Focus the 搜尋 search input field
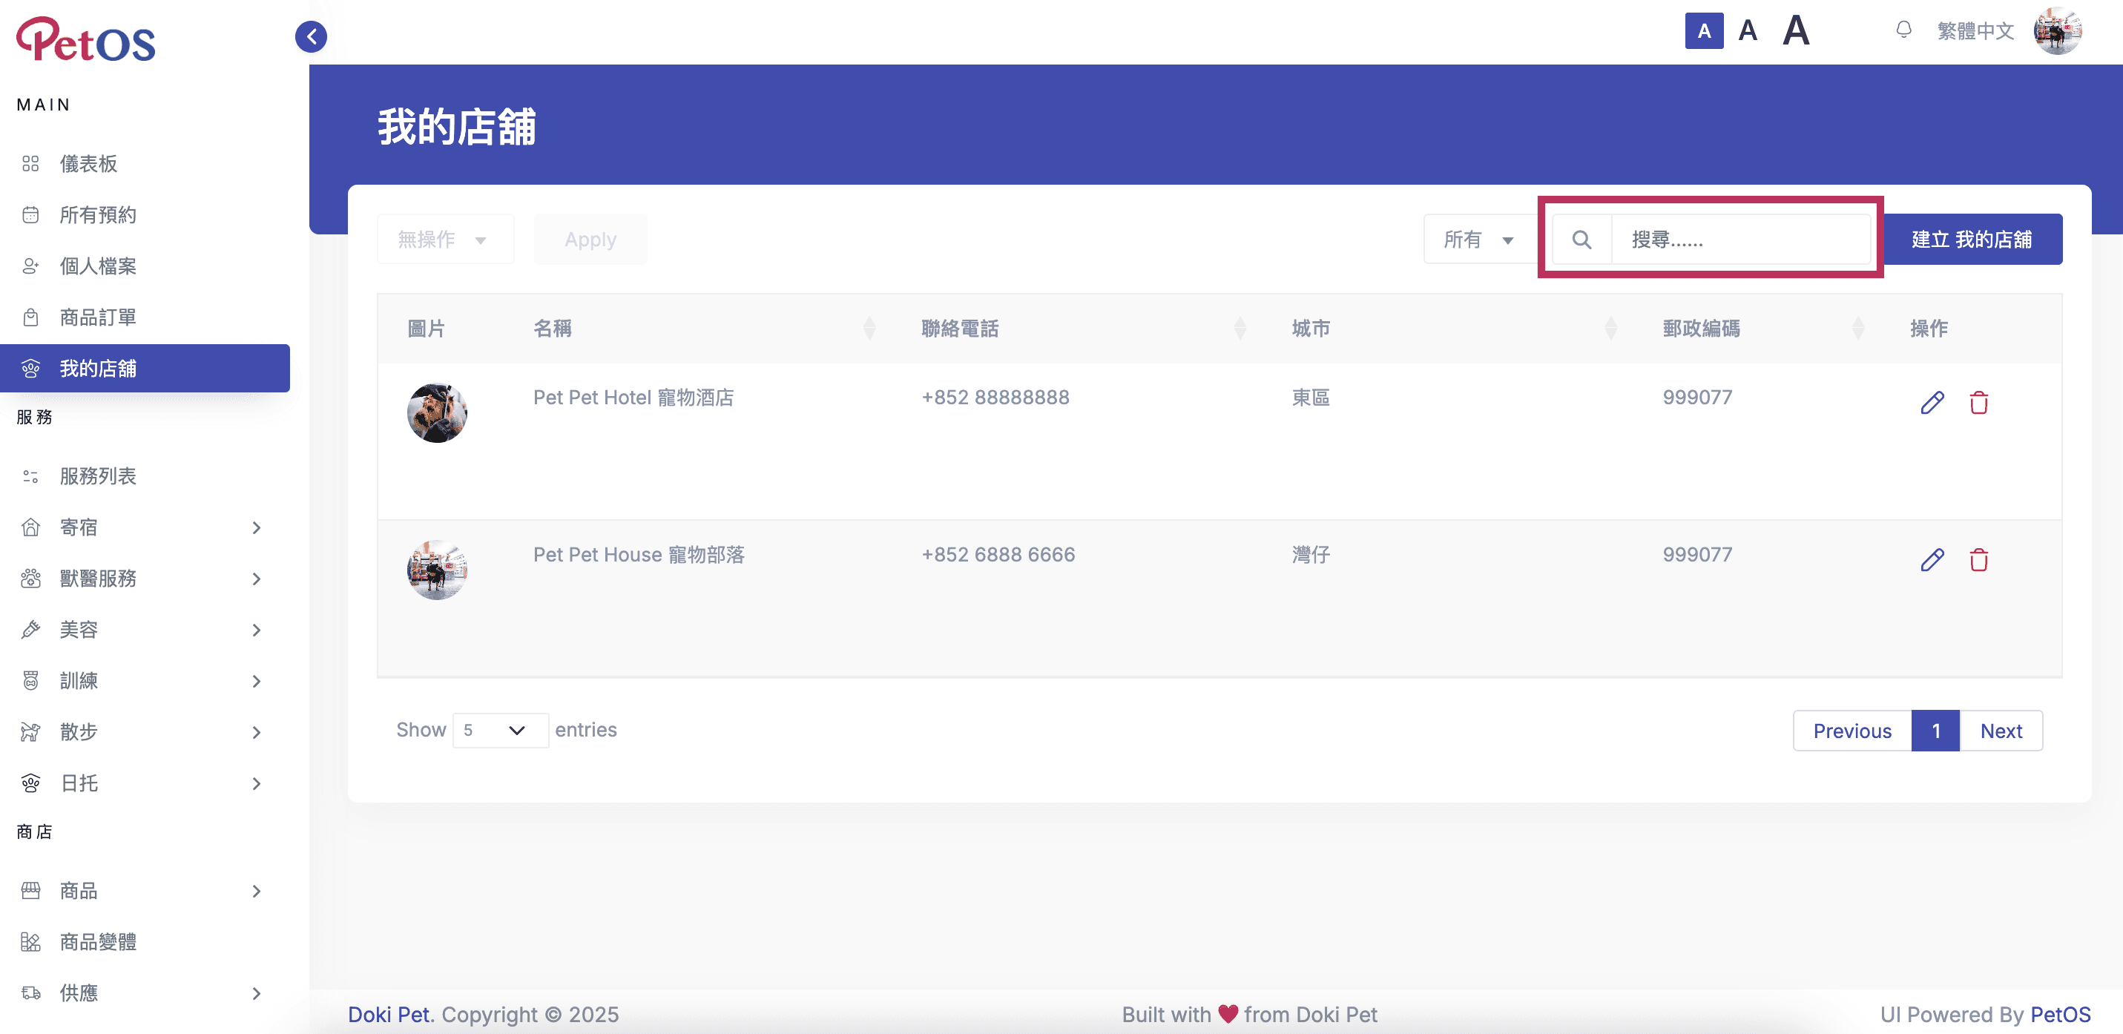The image size is (2123, 1034). (1740, 240)
